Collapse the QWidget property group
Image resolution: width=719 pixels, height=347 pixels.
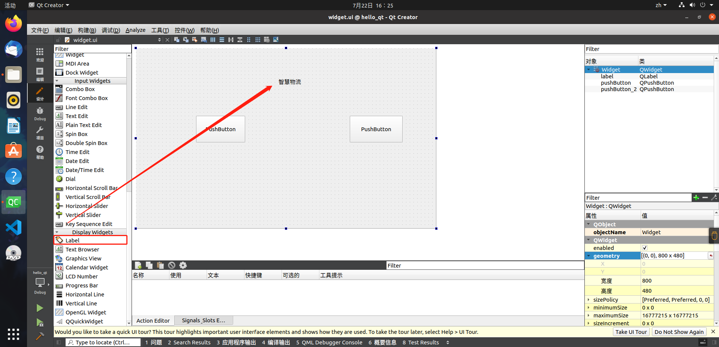click(x=589, y=240)
